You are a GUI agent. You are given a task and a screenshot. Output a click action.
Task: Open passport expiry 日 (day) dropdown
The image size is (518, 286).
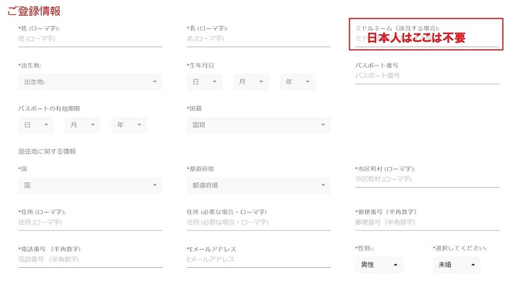point(36,125)
